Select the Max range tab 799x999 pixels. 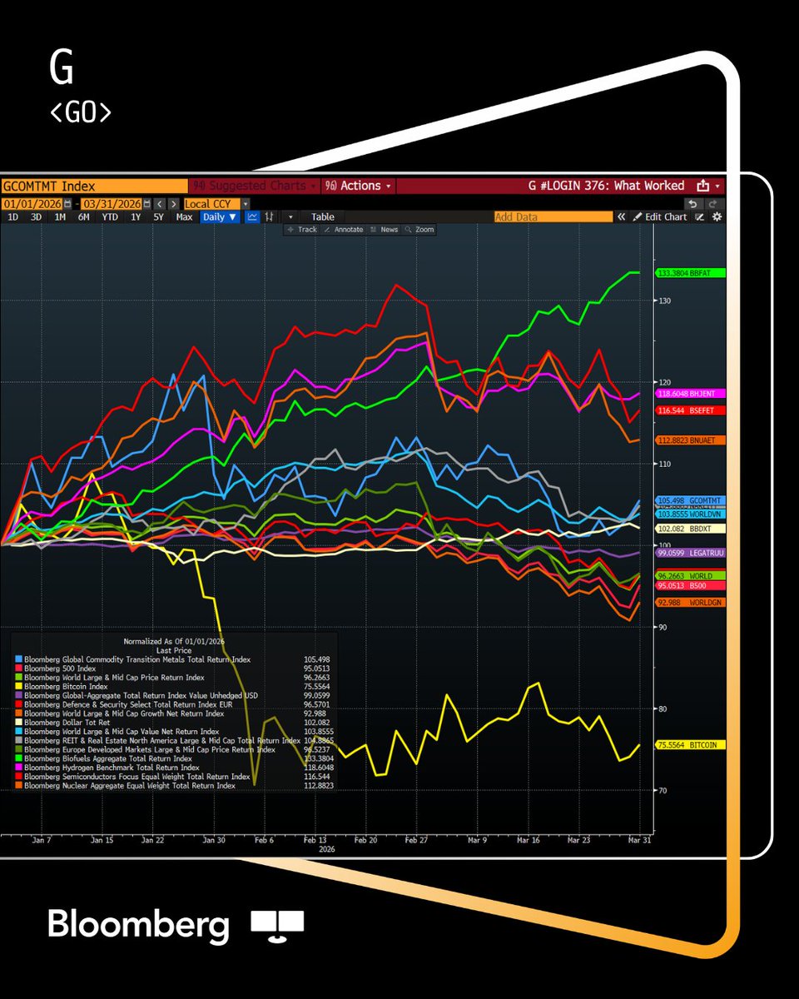(x=184, y=216)
